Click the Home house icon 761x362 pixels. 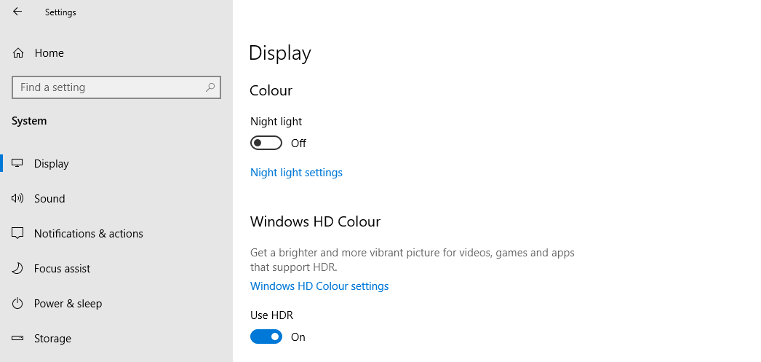point(18,53)
